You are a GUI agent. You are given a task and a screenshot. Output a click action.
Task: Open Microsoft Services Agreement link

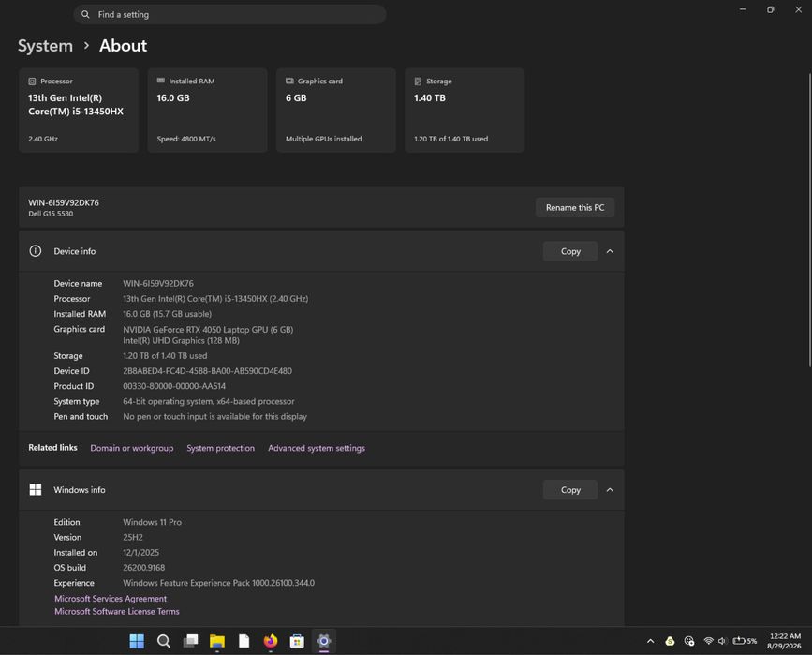[111, 599]
